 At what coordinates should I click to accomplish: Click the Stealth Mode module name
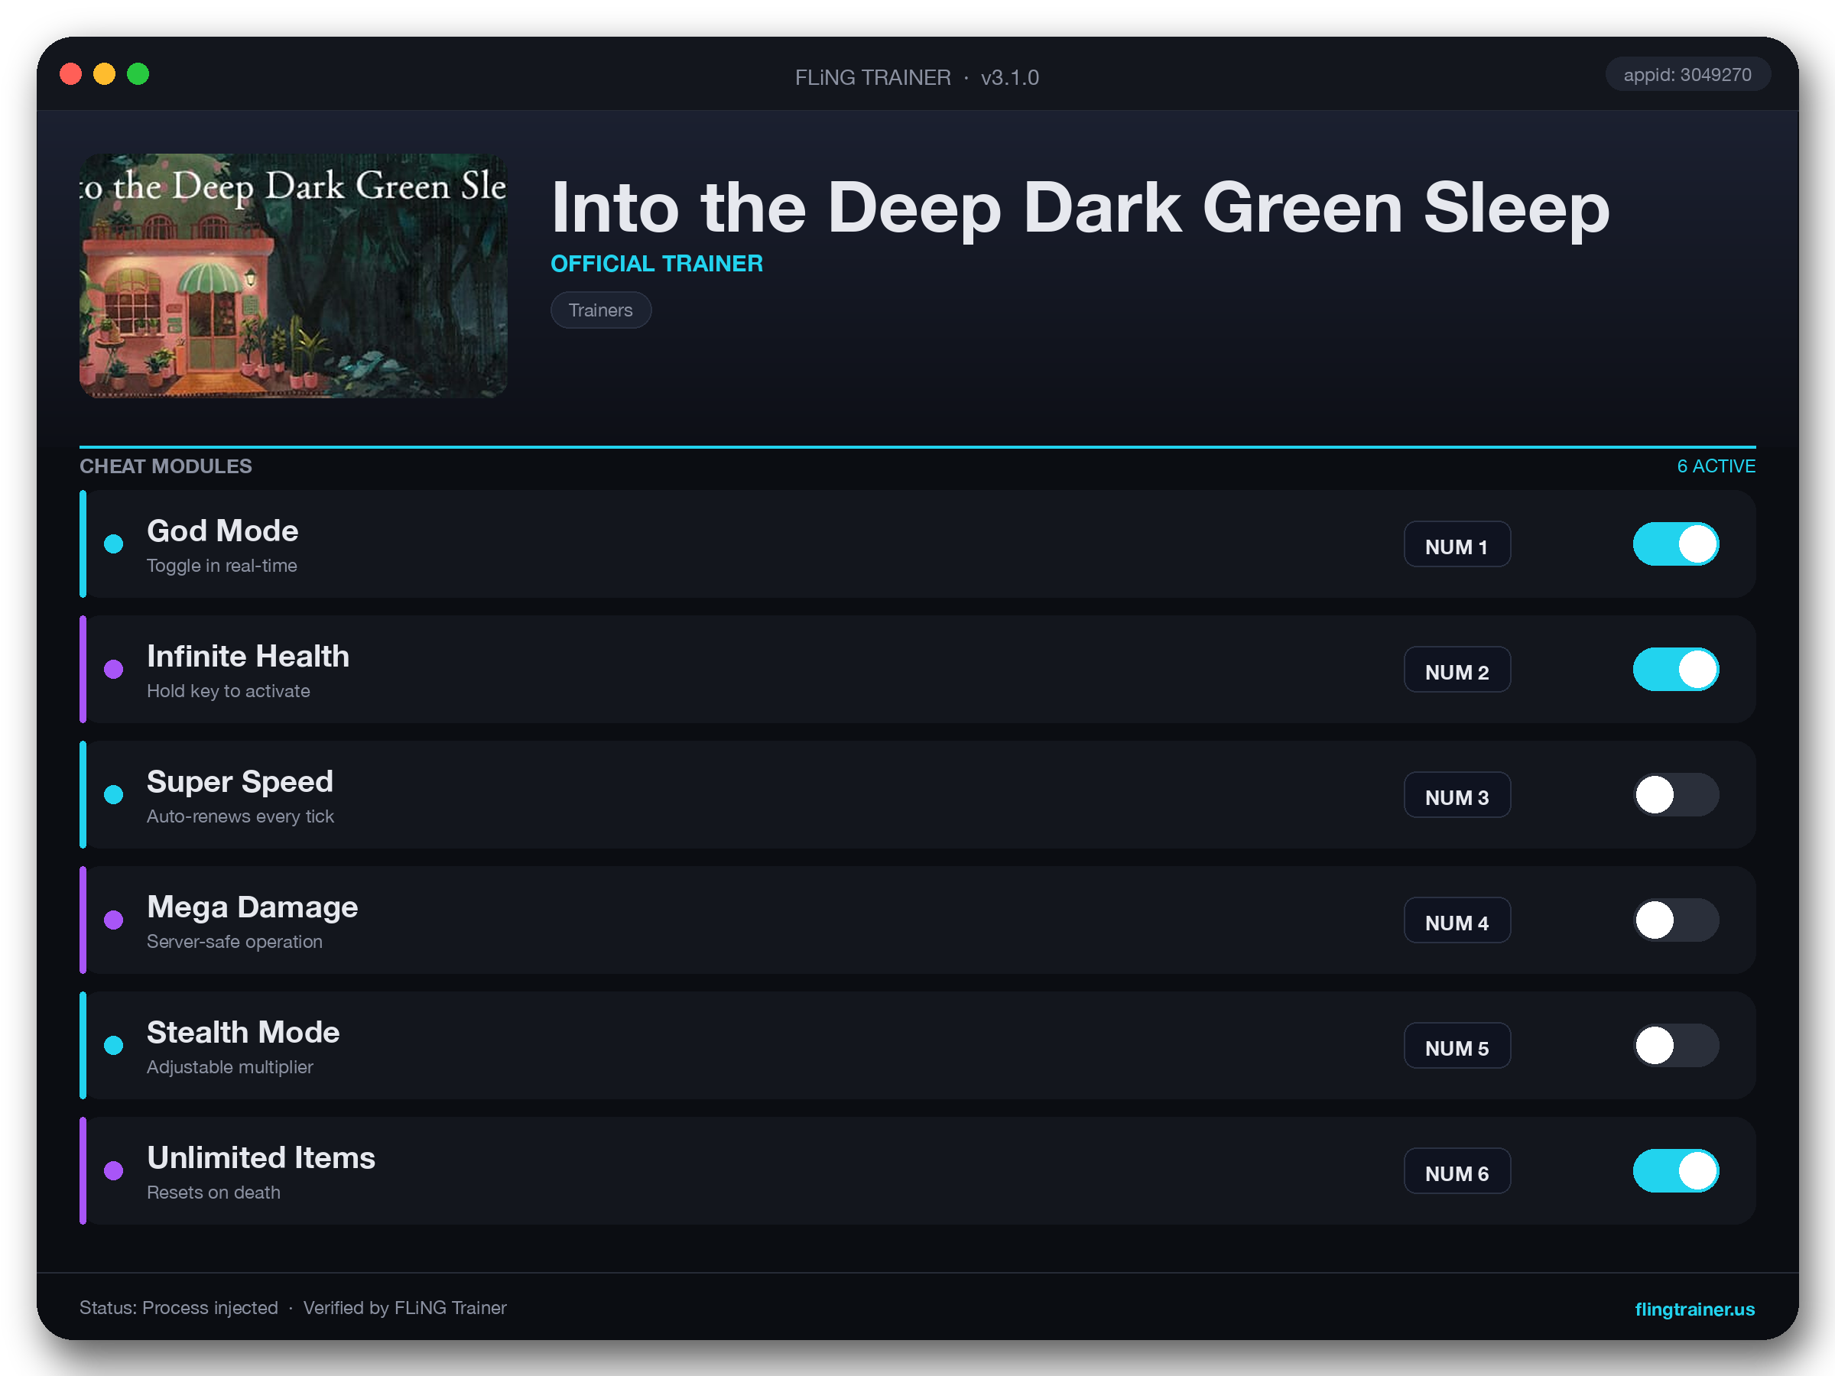[x=243, y=1032]
